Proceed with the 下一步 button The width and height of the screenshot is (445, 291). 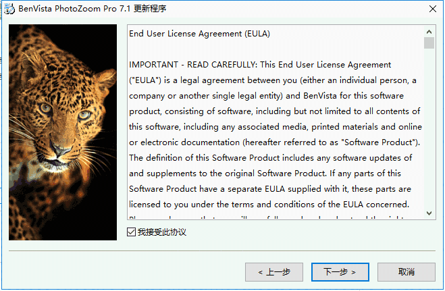[x=340, y=272]
